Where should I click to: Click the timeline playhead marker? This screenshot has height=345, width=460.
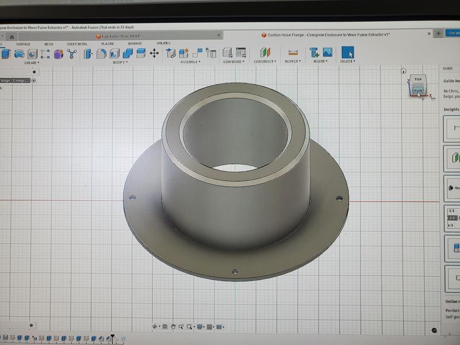tap(113, 337)
